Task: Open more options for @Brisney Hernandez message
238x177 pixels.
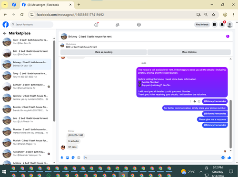Action: click(190, 101)
